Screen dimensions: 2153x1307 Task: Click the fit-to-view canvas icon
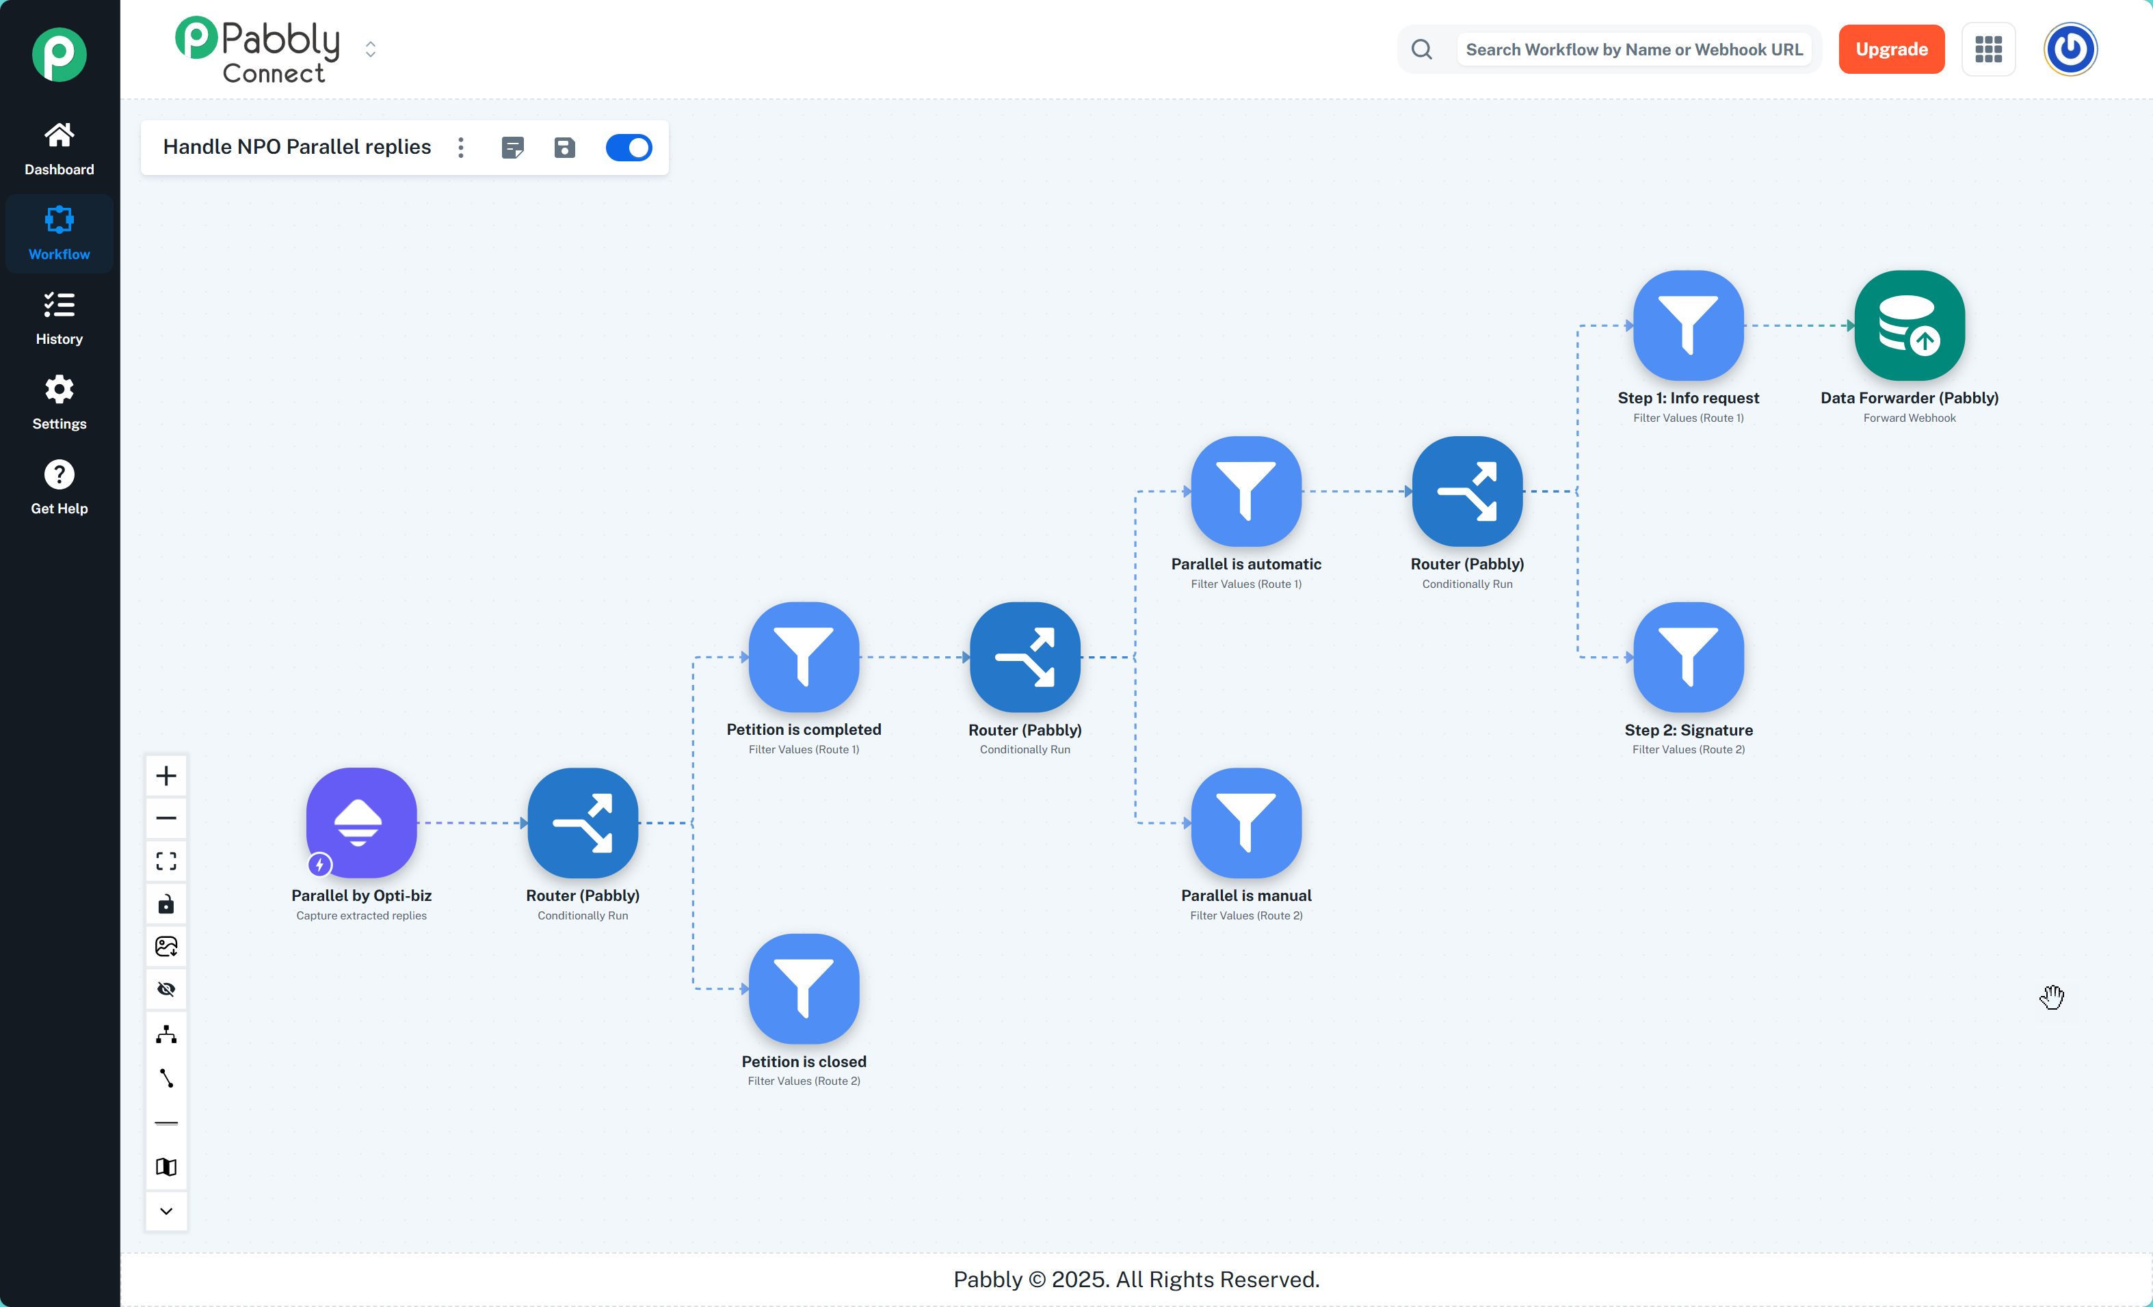pyautogui.click(x=166, y=861)
